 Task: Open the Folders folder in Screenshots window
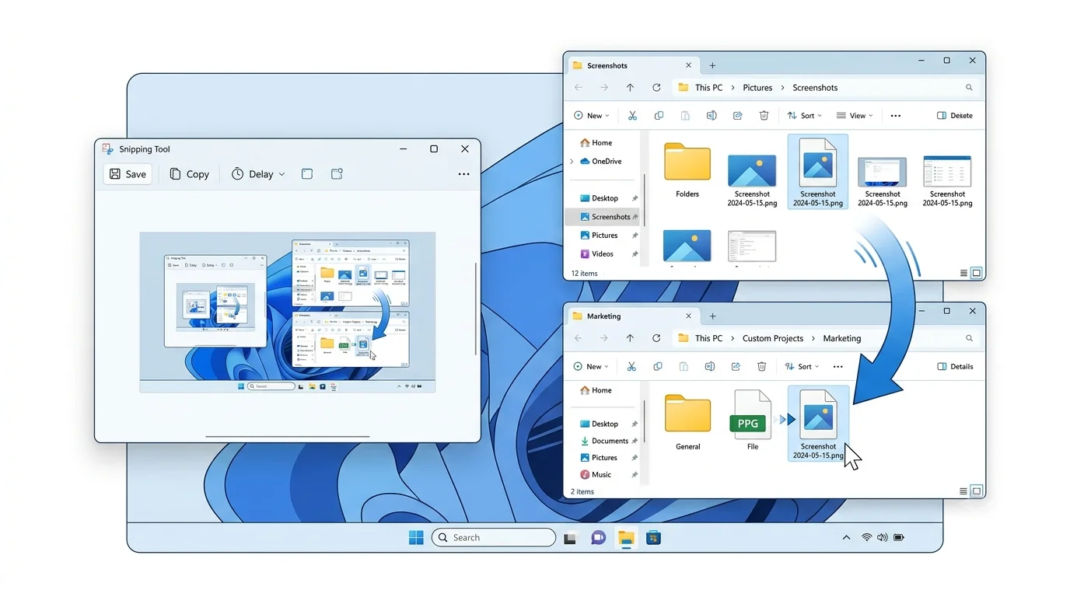(687, 170)
